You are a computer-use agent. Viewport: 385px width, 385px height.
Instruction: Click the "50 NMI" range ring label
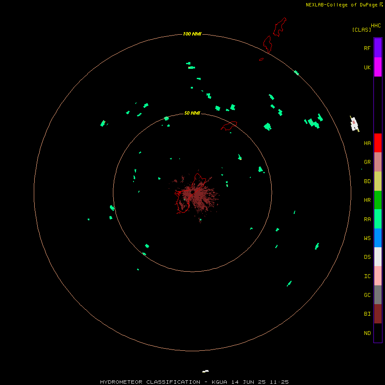[x=192, y=113]
